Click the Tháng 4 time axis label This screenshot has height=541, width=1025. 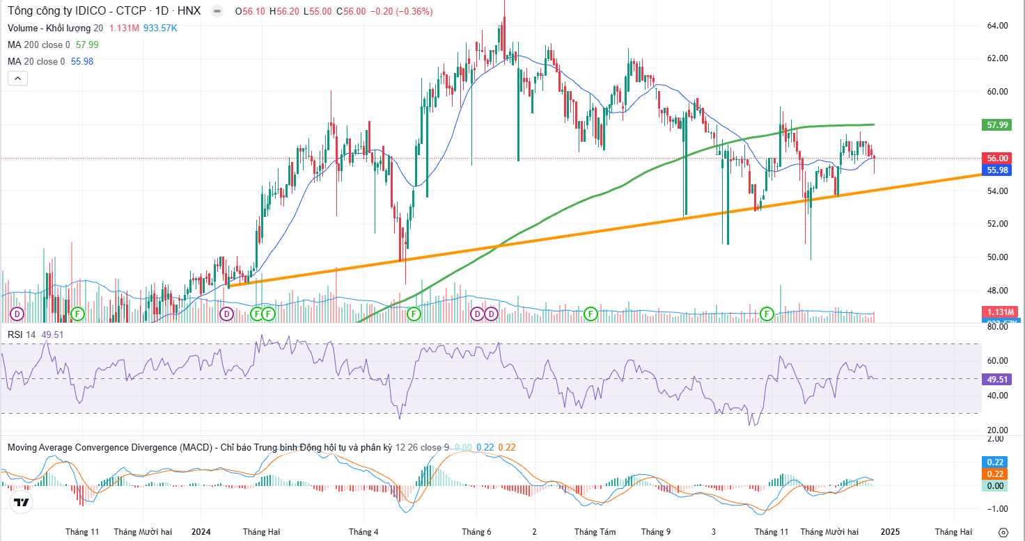point(363,532)
